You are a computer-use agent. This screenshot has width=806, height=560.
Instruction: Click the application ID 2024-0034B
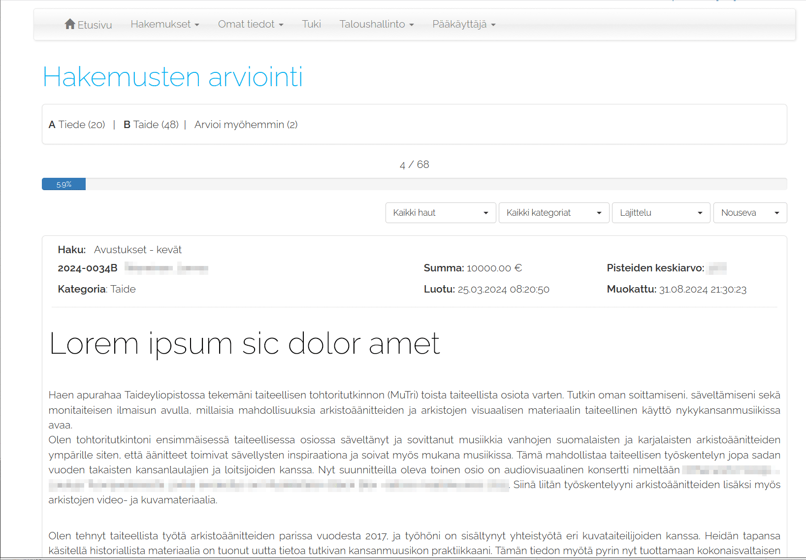click(x=88, y=268)
